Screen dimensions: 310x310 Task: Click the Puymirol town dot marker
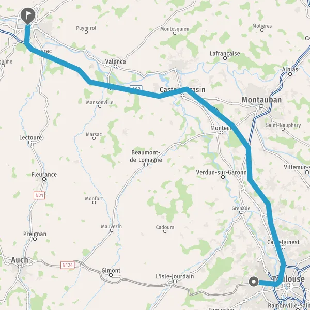(86, 32)
